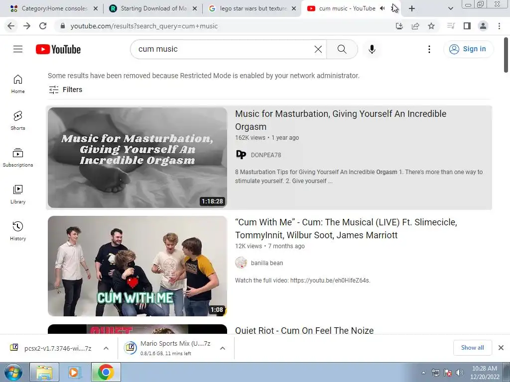Open the tab search dropdown chevron

[x=450, y=8]
